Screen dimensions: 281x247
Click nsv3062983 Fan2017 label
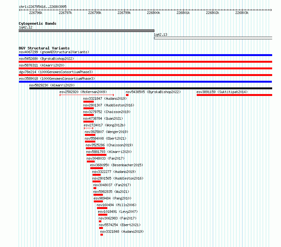pos(117,218)
